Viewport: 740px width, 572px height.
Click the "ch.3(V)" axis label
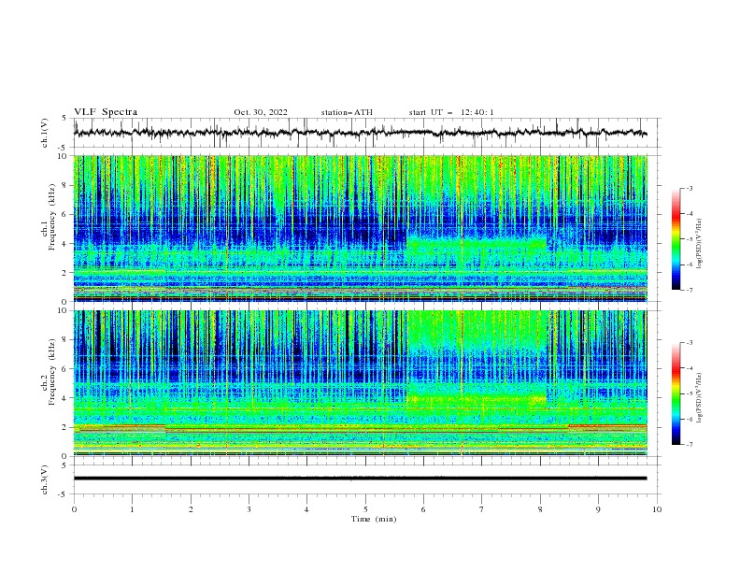pyautogui.click(x=45, y=479)
